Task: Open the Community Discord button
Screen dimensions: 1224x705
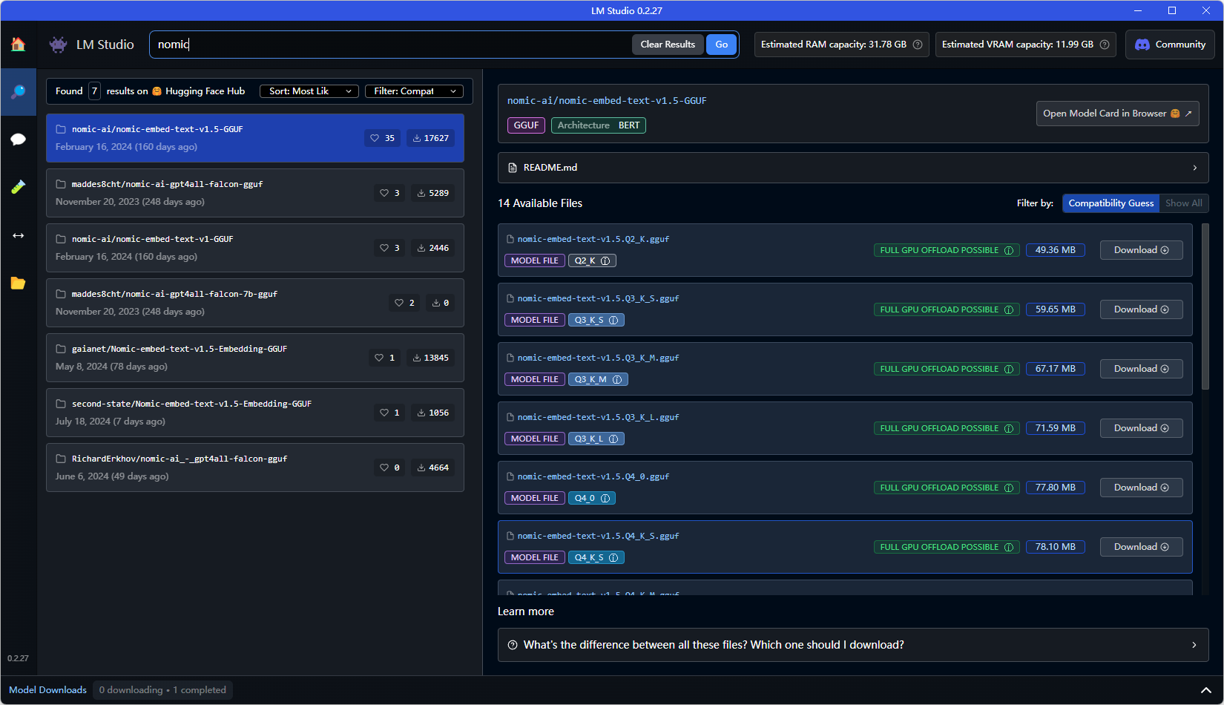Action: (1170, 45)
